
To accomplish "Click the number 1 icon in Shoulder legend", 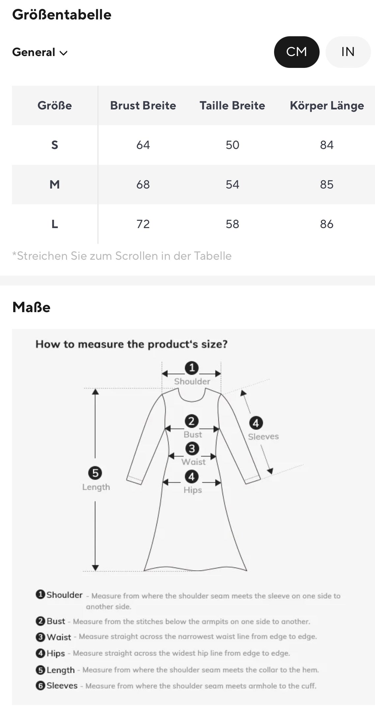I will pyautogui.click(x=40, y=594).
